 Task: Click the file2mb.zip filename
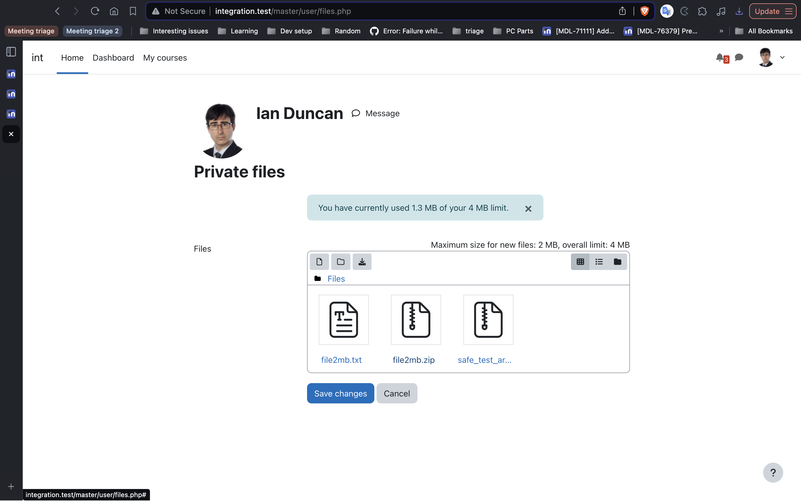click(414, 360)
